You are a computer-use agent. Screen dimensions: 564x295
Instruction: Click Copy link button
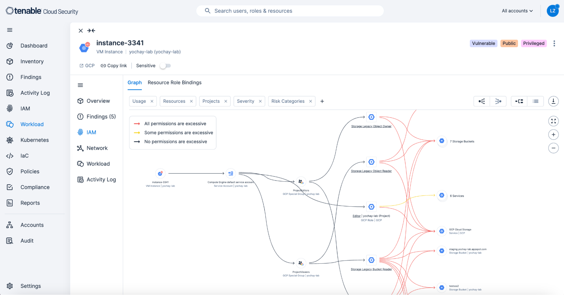click(x=114, y=66)
